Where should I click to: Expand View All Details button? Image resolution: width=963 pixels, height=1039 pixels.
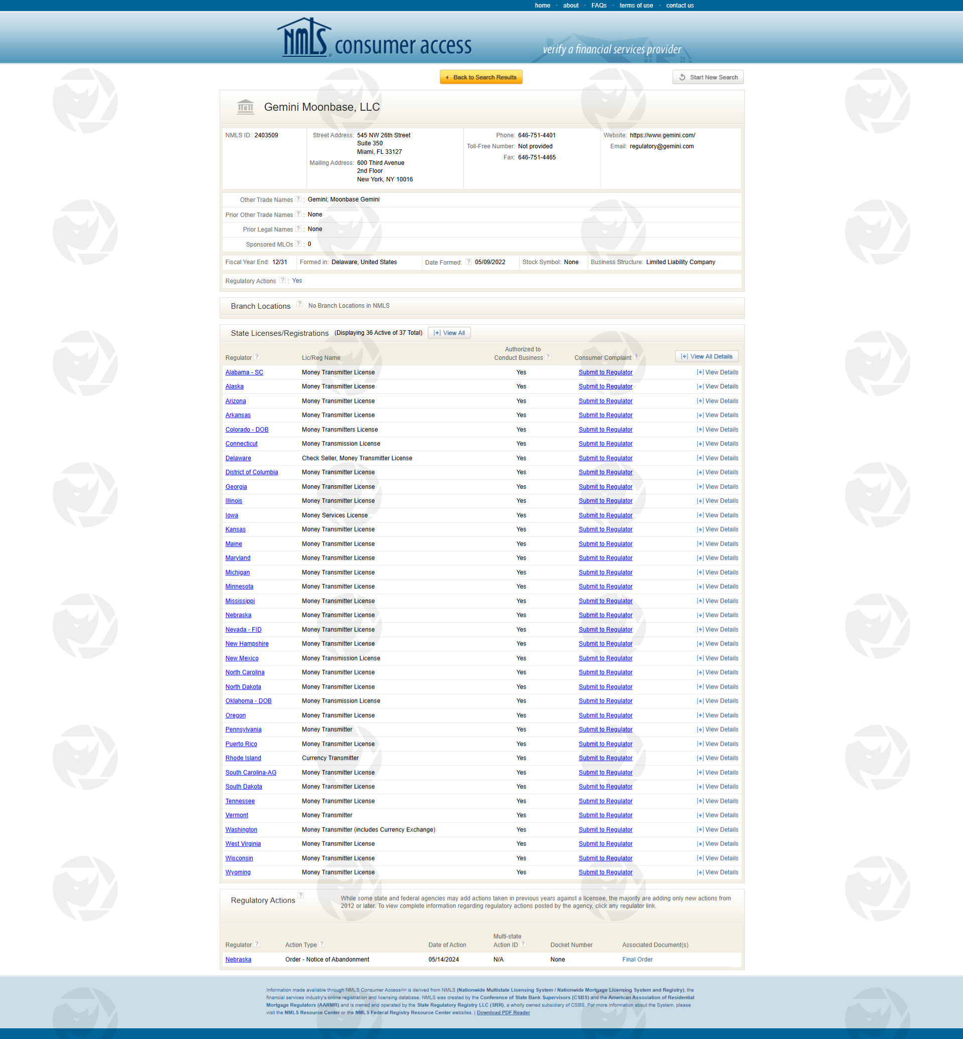[706, 357]
